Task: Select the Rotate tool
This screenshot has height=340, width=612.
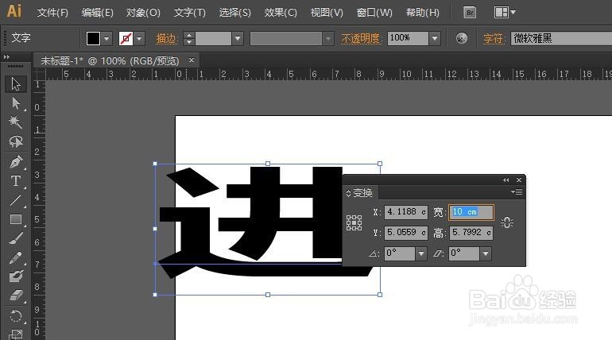Action: click(16, 316)
